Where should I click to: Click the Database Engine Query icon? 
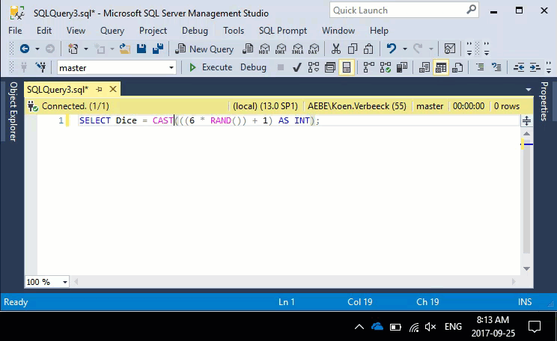pyautogui.click(x=248, y=49)
